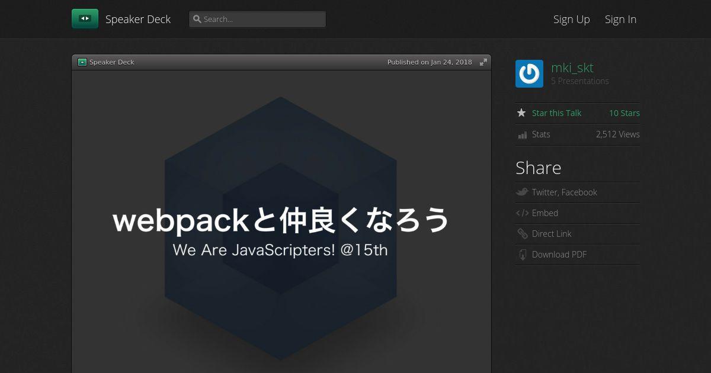Click the 2,512 Views count
This screenshot has height=373, width=711.
coord(618,134)
